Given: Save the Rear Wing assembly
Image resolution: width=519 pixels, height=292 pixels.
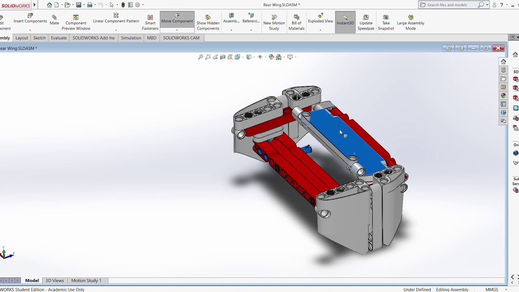Looking at the screenshot, I should tap(79, 5).
